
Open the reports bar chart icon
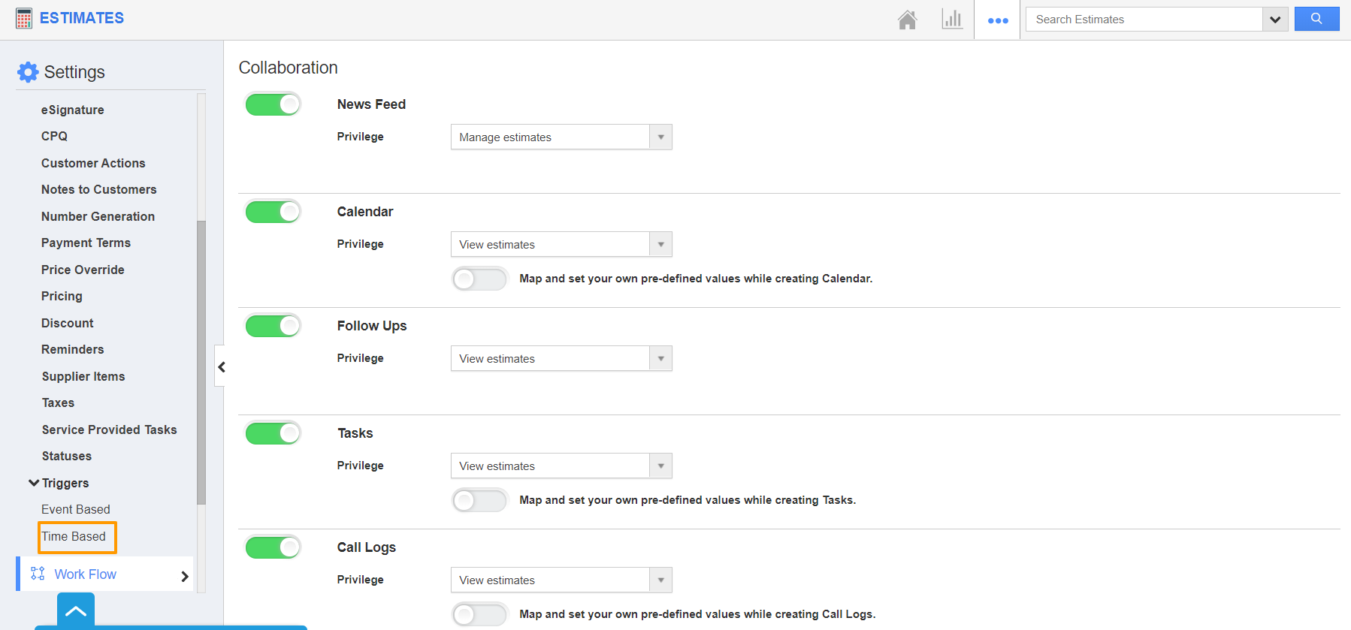coord(952,19)
